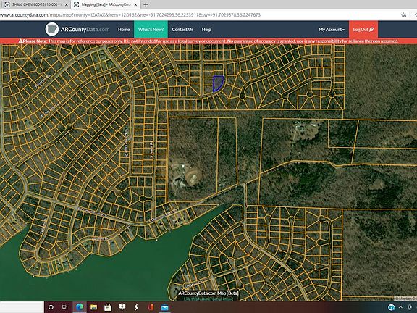
Task: Open the Office app in the taskbar
Action: click(x=151, y=307)
